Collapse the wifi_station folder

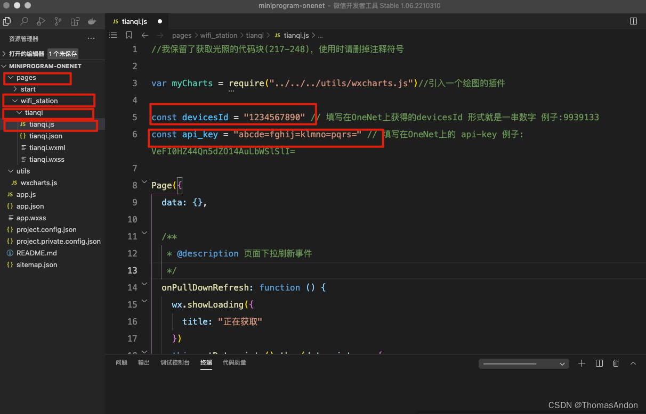point(15,101)
